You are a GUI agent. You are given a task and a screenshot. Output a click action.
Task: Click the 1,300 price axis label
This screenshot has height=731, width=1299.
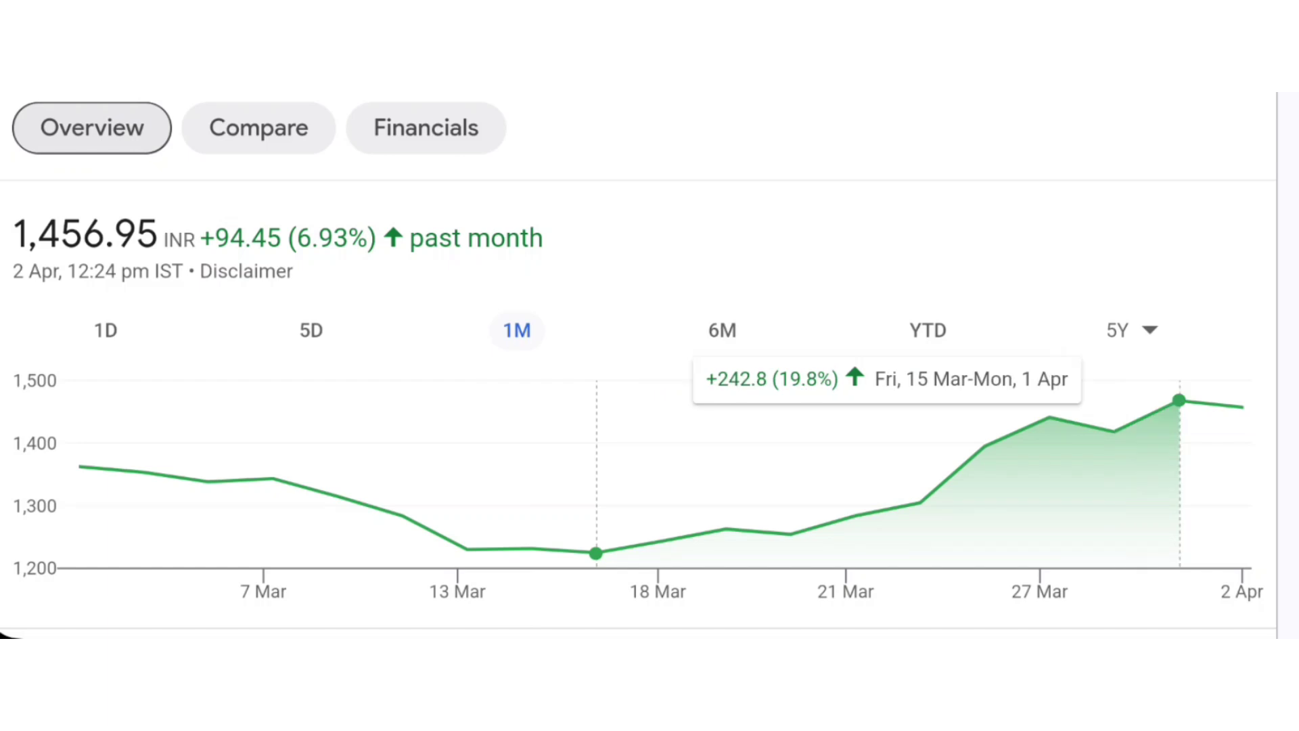[35, 506]
